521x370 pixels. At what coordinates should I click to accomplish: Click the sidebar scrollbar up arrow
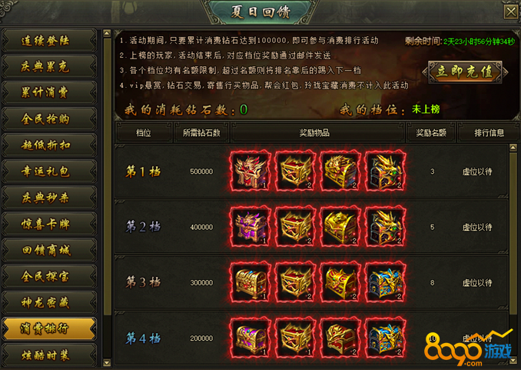107,33
